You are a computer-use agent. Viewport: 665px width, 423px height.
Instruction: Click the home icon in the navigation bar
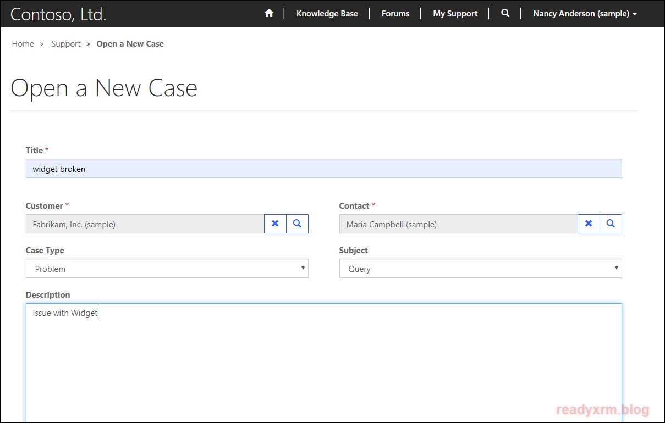(269, 13)
